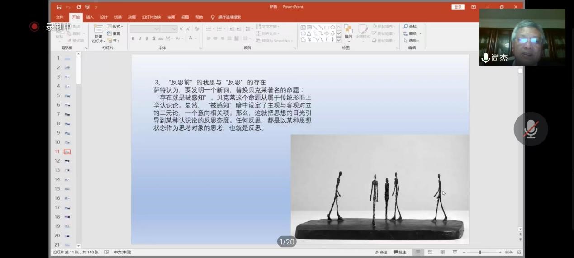
Task: Adjust the zoom slider in status bar
Action: pyautogui.click(x=480, y=252)
